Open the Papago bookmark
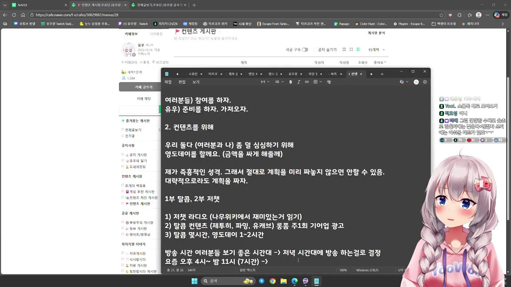 pyautogui.click(x=341, y=24)
